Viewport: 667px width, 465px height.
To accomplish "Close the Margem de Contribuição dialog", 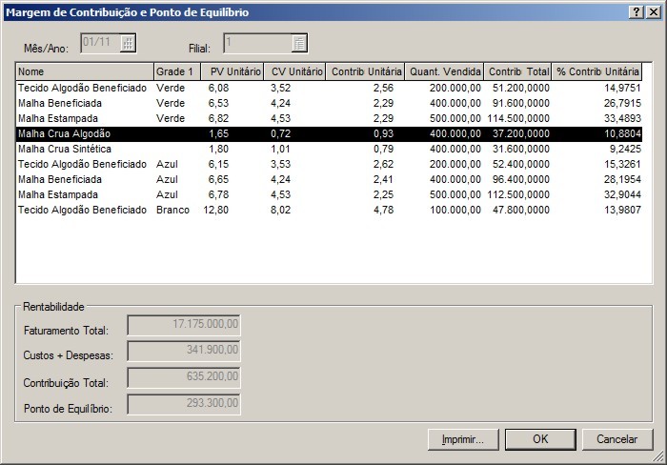I will (x=653, y=11).
